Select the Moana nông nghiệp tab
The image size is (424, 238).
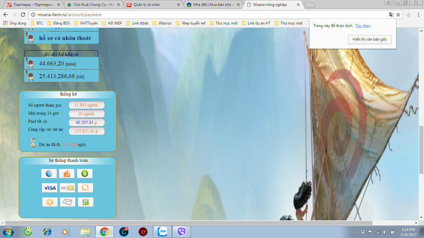pyautogui.click(x=273, y=5)
